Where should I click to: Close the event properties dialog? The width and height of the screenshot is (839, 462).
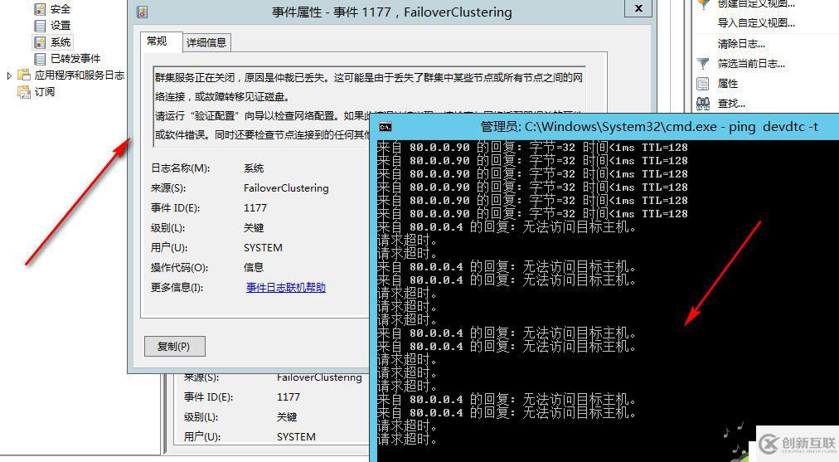point(639,8)
